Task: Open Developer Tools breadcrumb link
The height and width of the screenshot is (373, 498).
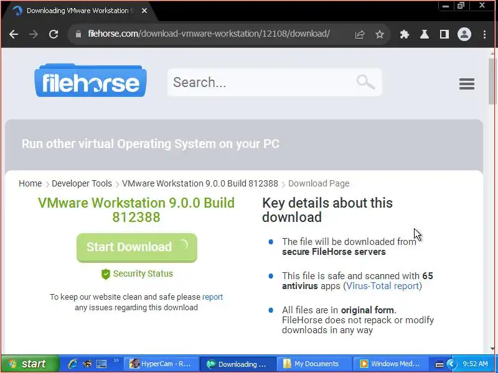Action: [82, 183]
